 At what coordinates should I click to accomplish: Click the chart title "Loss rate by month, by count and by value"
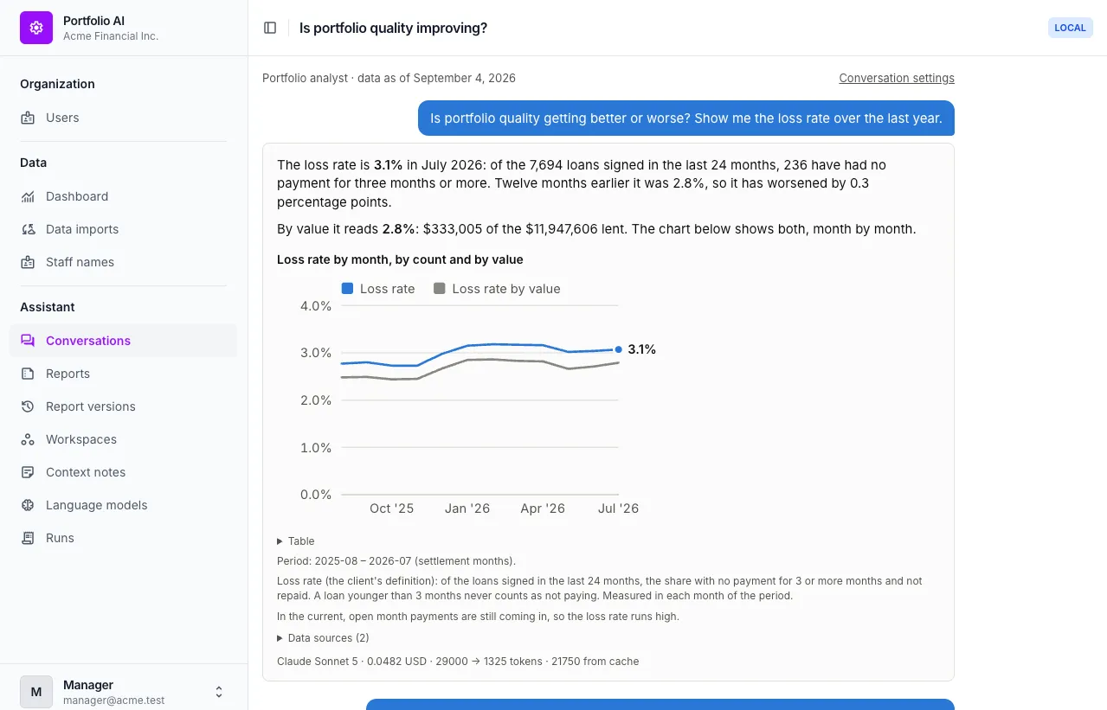pos(400,259)
